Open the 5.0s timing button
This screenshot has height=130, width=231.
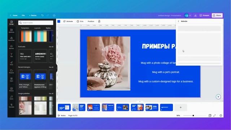(80, 21)
